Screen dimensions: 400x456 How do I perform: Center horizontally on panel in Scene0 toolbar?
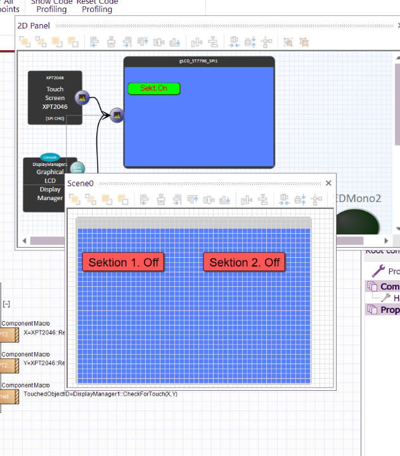point(284,199)
